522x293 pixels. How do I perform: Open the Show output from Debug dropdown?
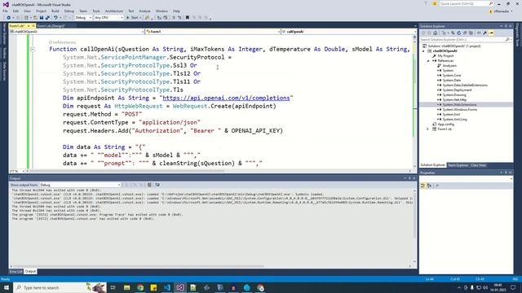coord(80,185)
